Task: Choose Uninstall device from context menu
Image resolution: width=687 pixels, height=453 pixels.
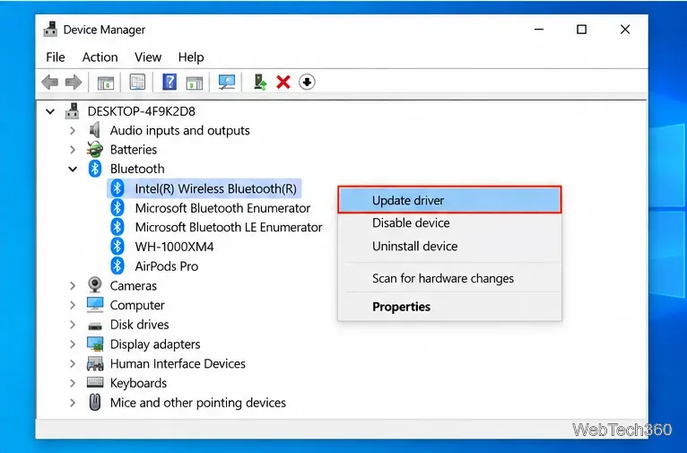Action: click(x=449, y=246)
